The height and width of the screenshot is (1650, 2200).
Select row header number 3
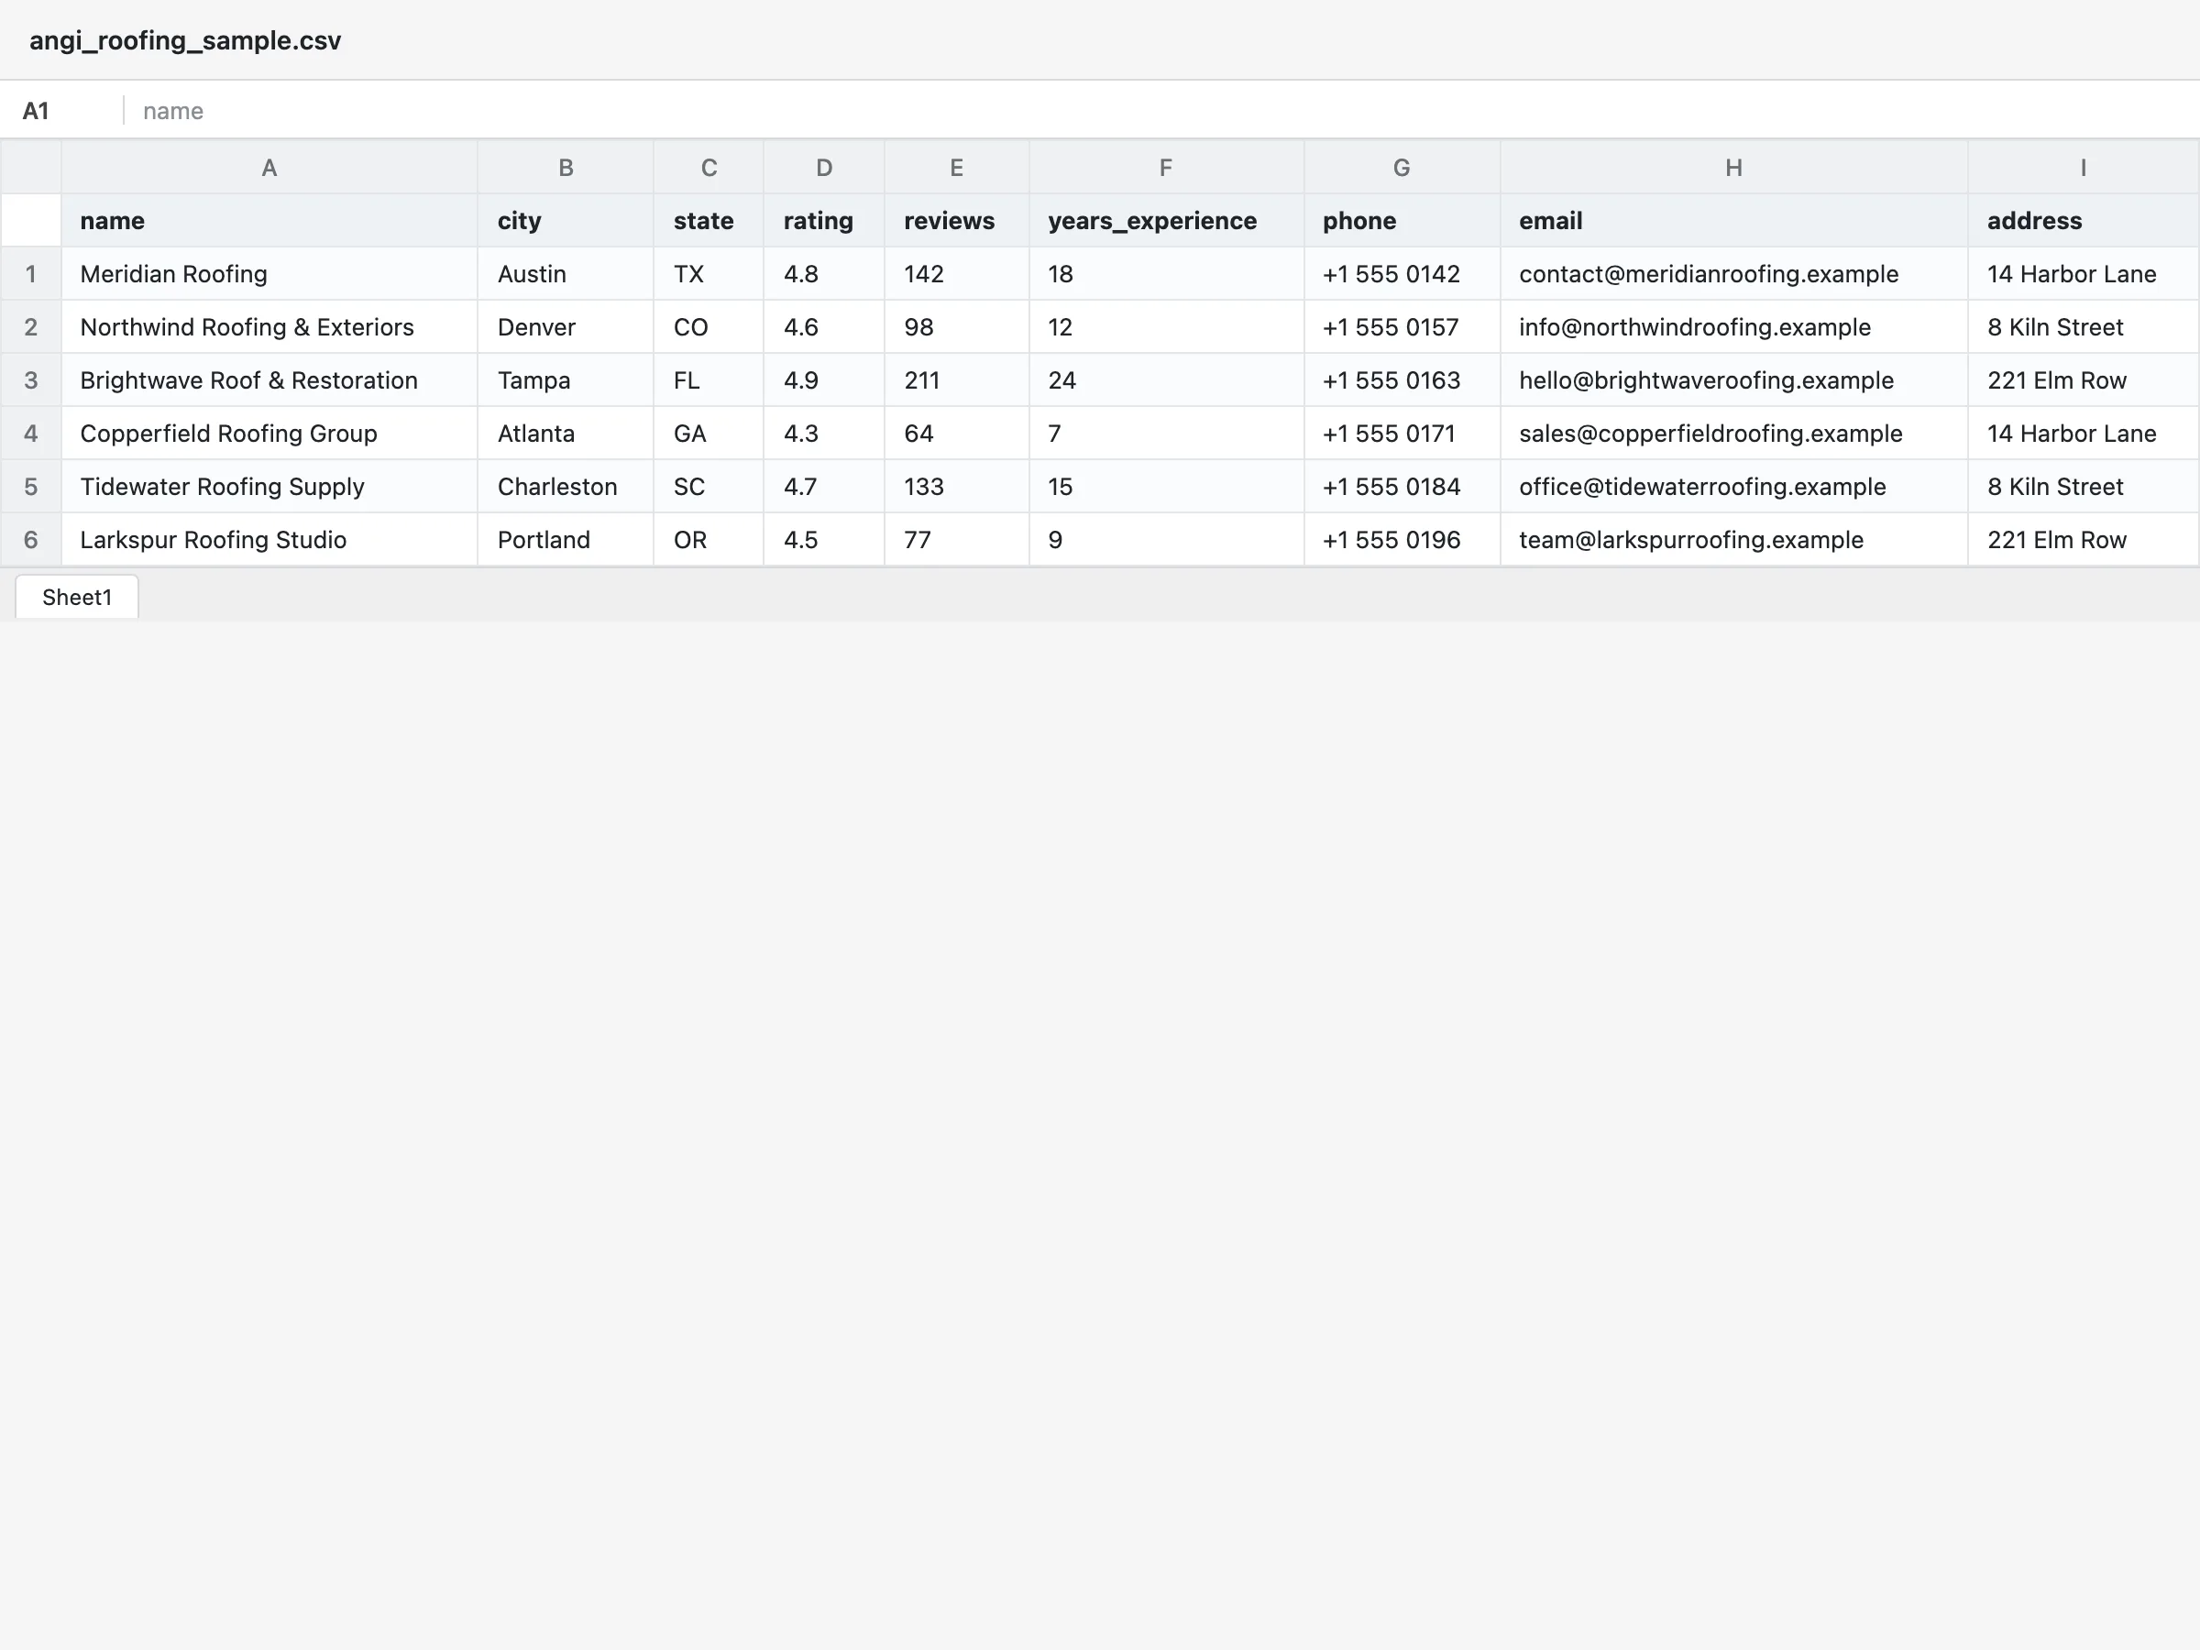[31, 379]
